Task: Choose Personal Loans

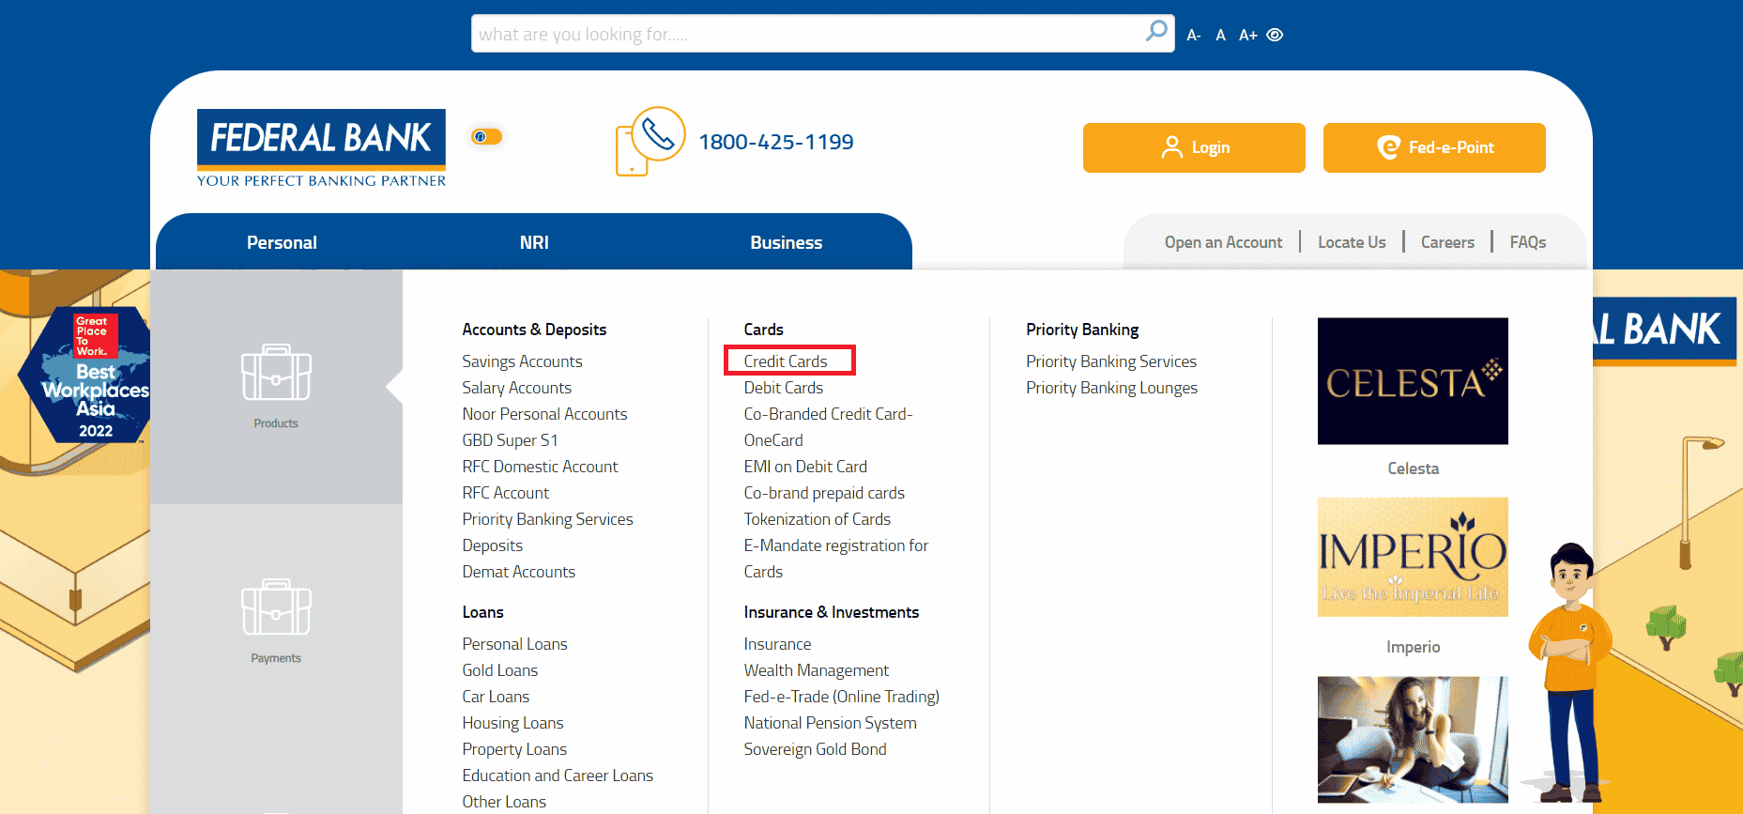Action: point(514,644)
